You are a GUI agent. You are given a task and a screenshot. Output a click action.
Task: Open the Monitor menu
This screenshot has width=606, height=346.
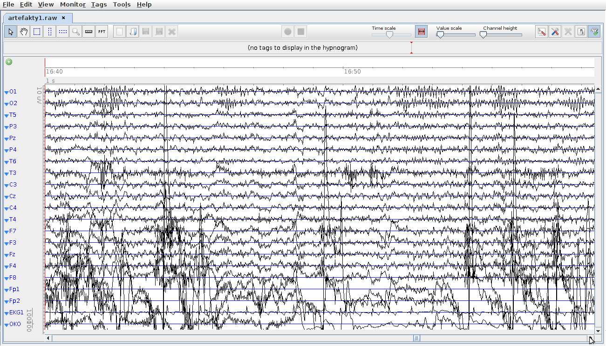tap(73, 5)
